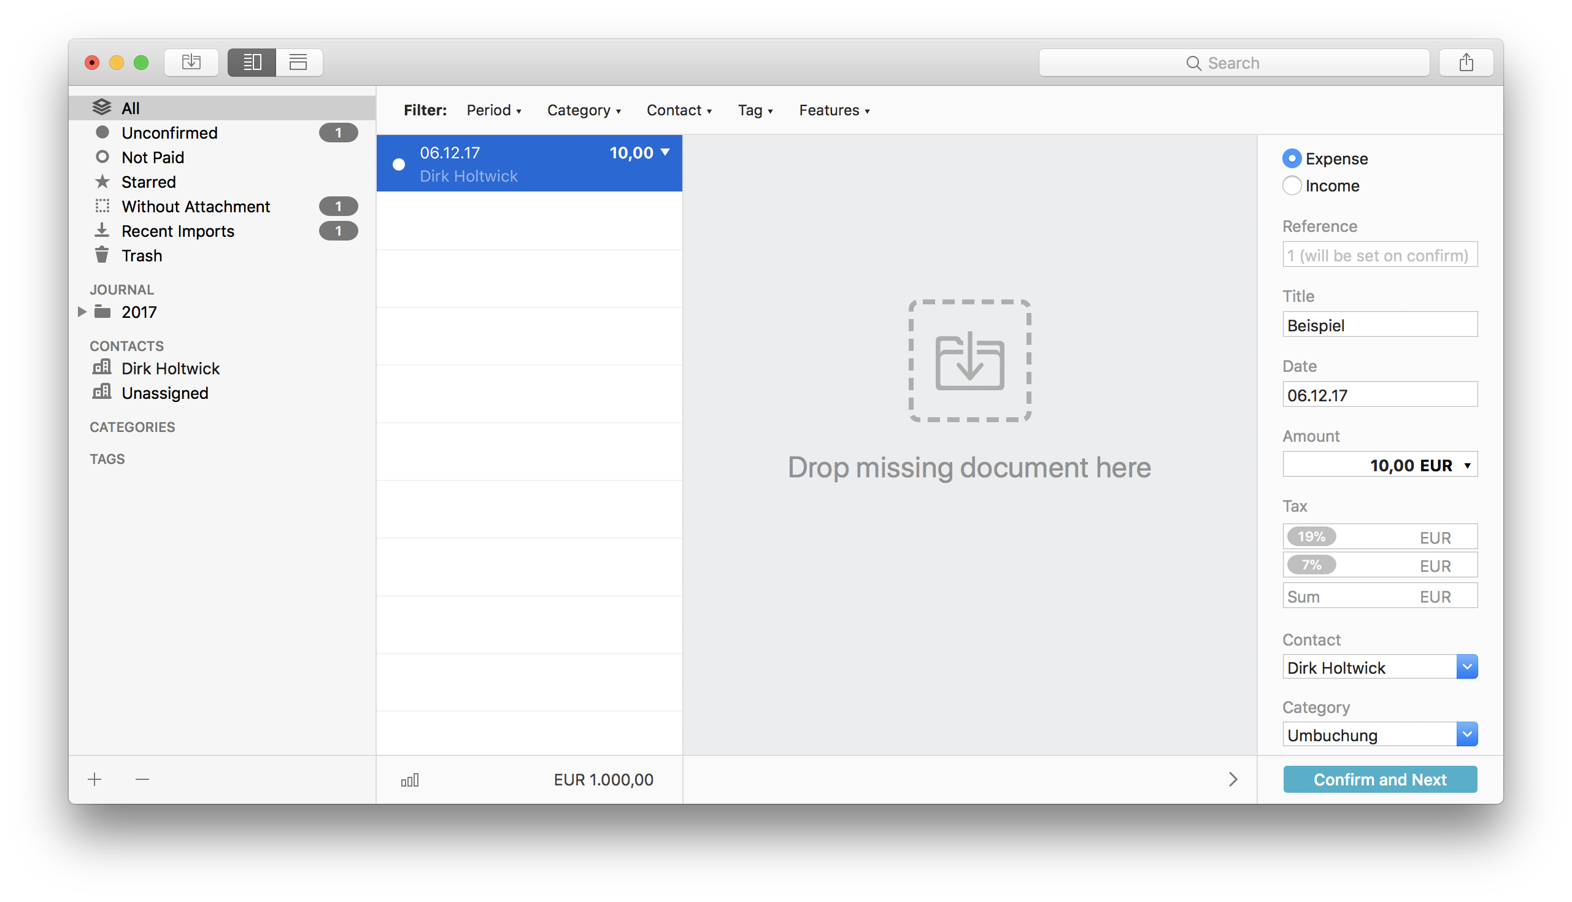Click the minus icon to remove entry
This screenshot has width=1572, height=902.
[142, 779]
